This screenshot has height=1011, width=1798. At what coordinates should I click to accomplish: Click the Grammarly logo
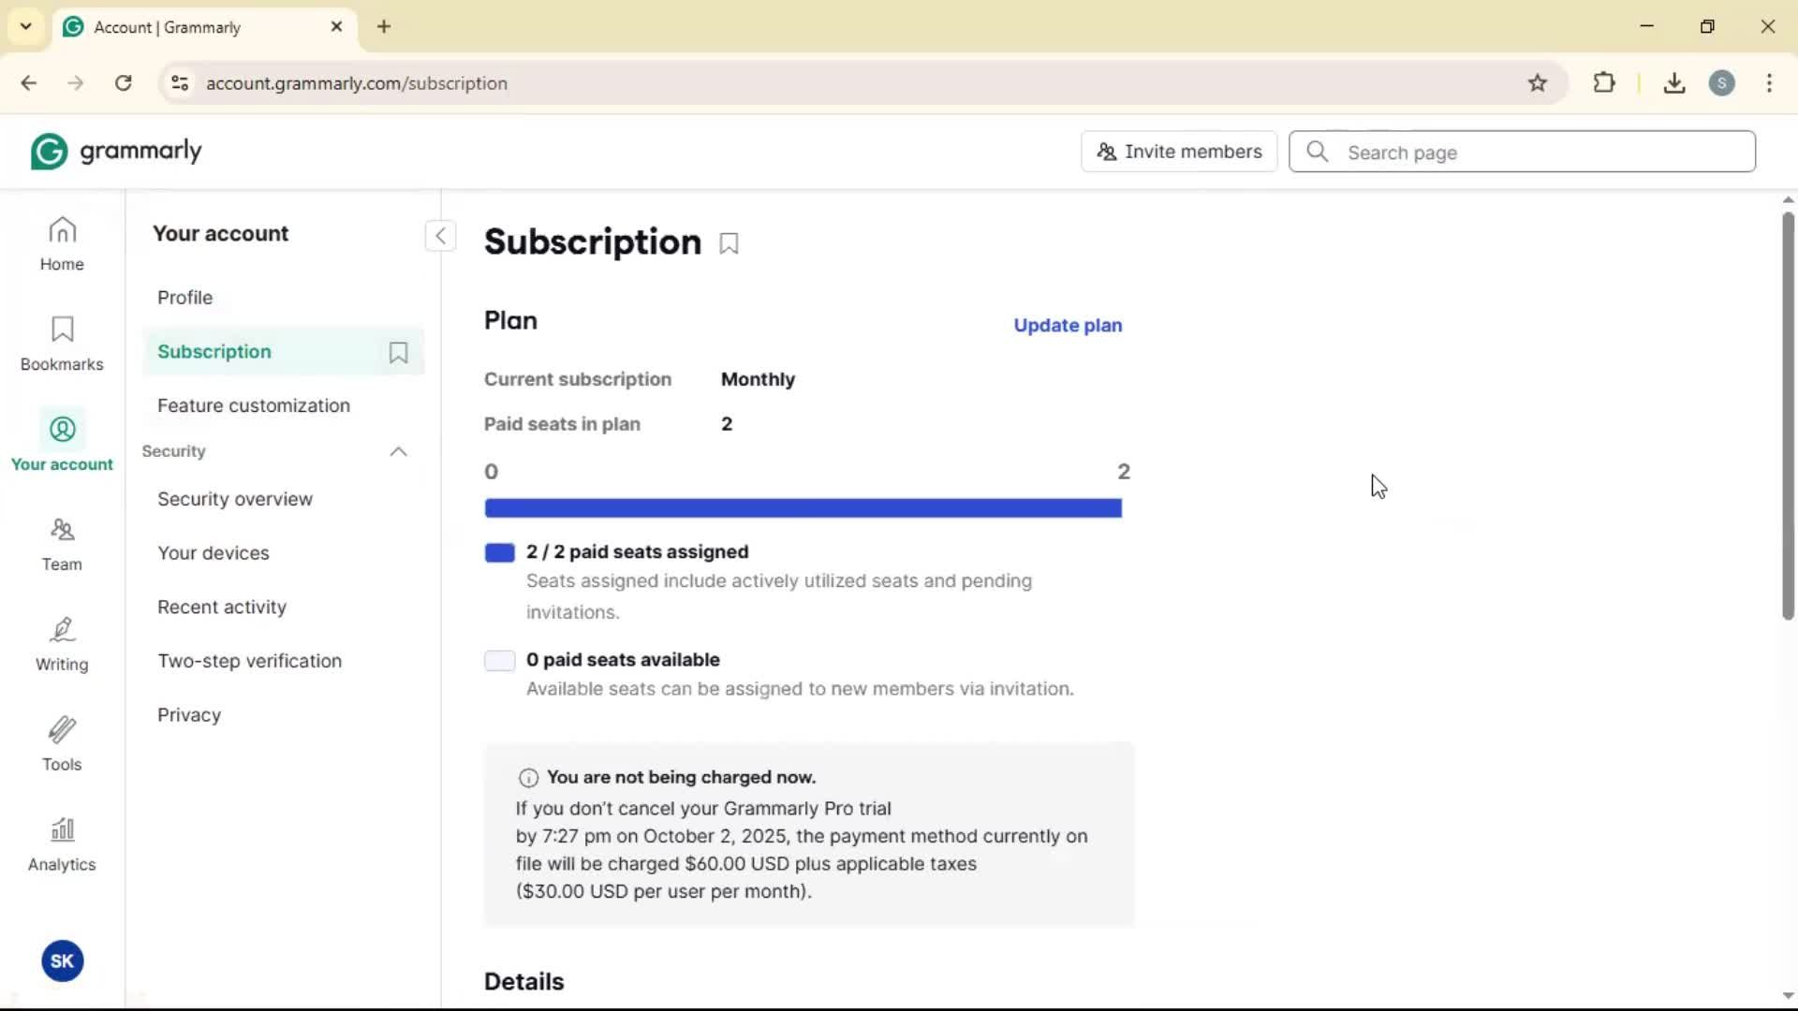tap(116, 152)
